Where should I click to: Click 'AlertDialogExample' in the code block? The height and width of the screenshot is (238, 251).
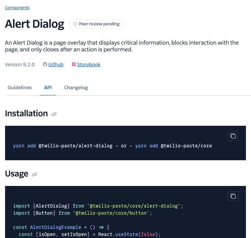(x=55, y=227)
